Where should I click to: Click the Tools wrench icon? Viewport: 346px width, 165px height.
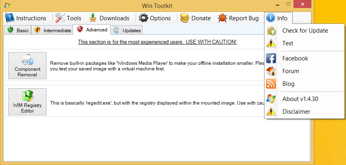coord(60,18)
